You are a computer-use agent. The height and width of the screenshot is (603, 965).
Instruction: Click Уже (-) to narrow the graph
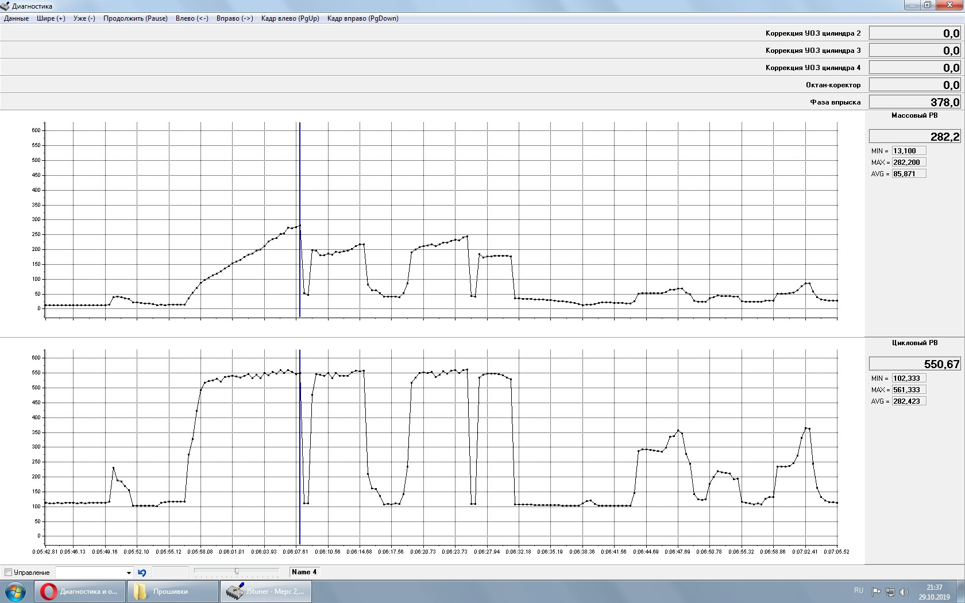[x=84, y=18]
